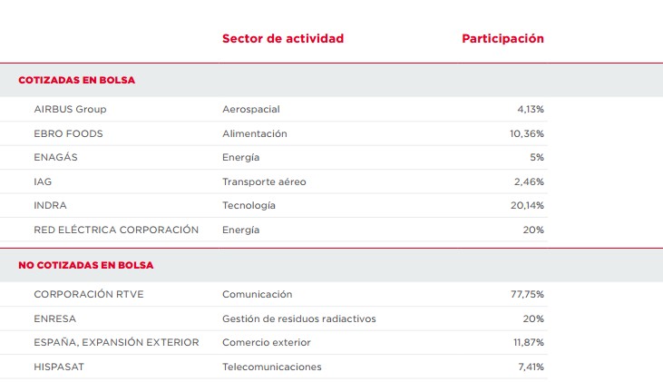Select the COTIZADAS EN BOLSA section heading
The image size is (663, 382).
tap(77, 80)
